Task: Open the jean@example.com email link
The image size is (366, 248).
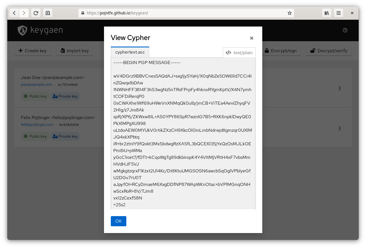Action: pyautogui.click(x=36, y=84)
